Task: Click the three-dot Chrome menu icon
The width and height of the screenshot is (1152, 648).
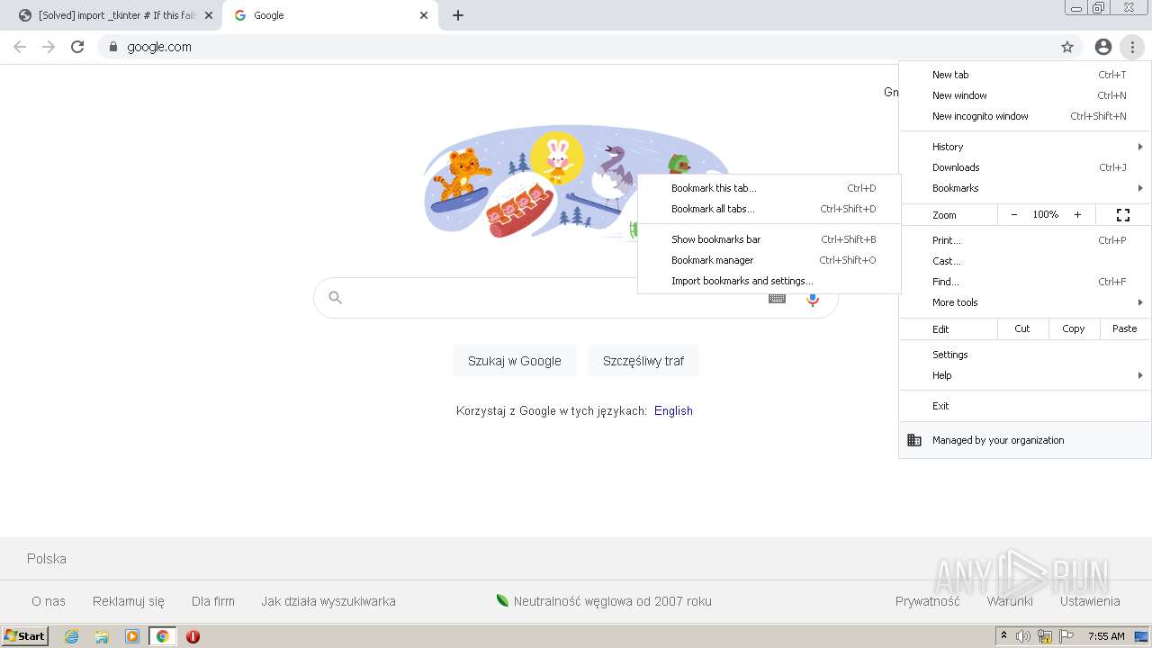Action: 1132,47
